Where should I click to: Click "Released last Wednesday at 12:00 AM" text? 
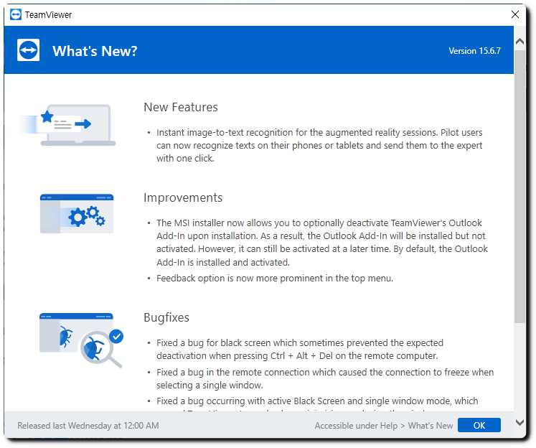tap(88, 426)
